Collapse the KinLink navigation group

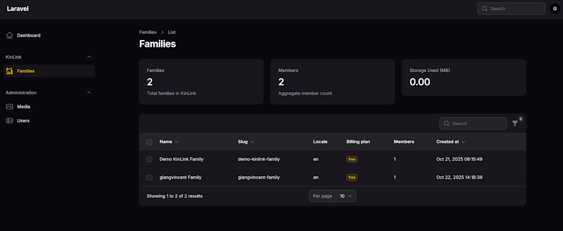(x=89, y=57)
